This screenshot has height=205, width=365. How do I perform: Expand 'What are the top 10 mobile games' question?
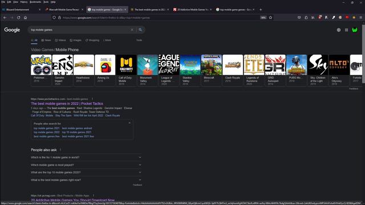[x=86, y=173]
